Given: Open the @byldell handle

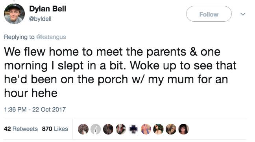Looking at the screenshot, I should point(40,19).
